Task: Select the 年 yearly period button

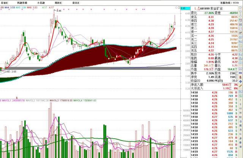Action: 241,147
